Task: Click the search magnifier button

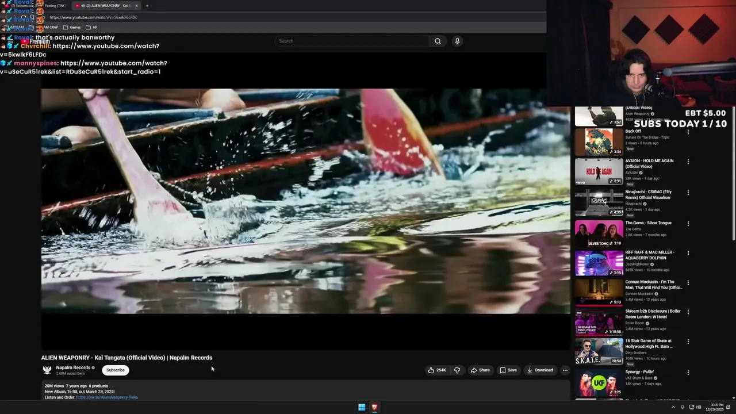Action: click(438, 41)
